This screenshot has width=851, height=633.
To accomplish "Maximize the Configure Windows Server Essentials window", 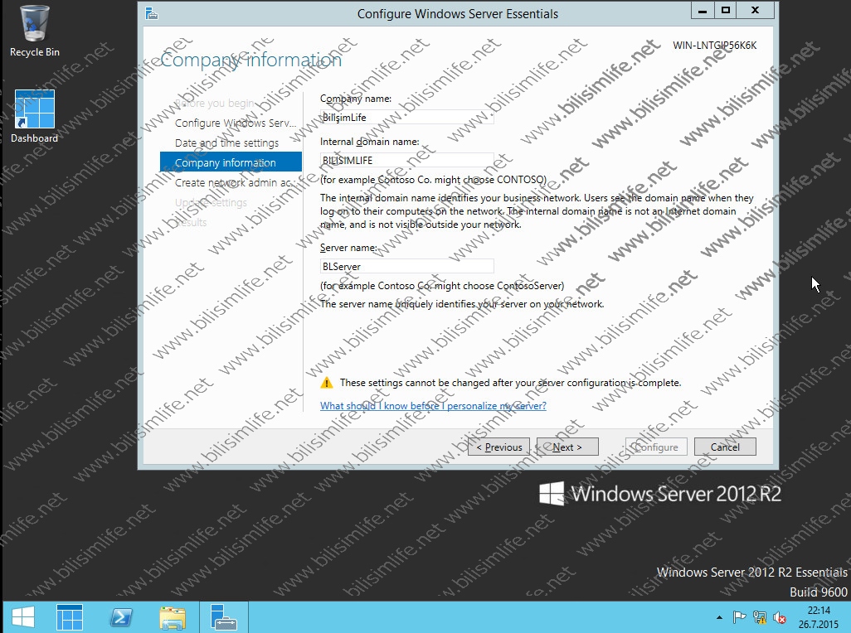I will (x=726, y=10).
